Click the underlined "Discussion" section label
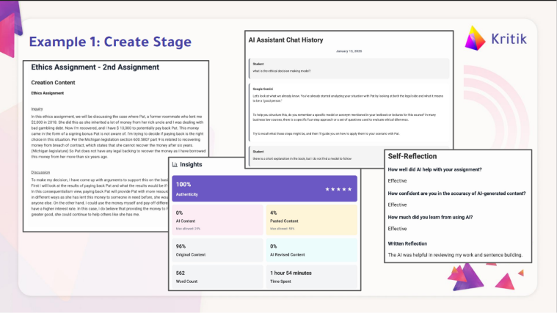This screenshot has height=313, width=557. (40, 172)
